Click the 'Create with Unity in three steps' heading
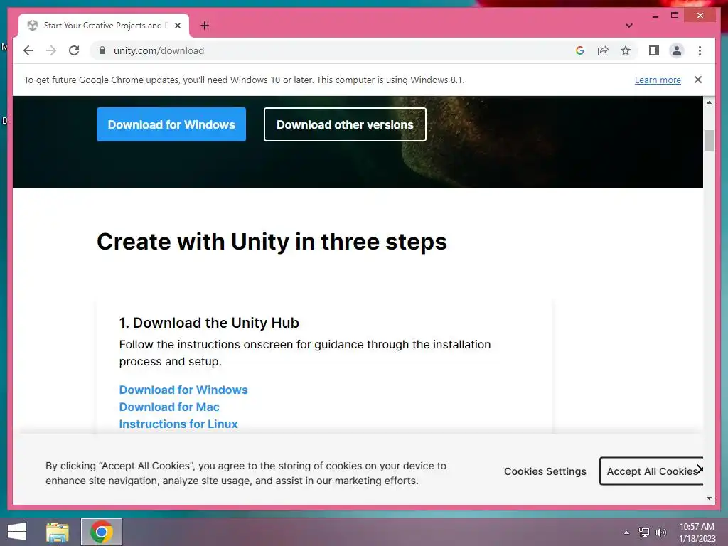The height and width of the screenshot is (546, 728). 272,242
